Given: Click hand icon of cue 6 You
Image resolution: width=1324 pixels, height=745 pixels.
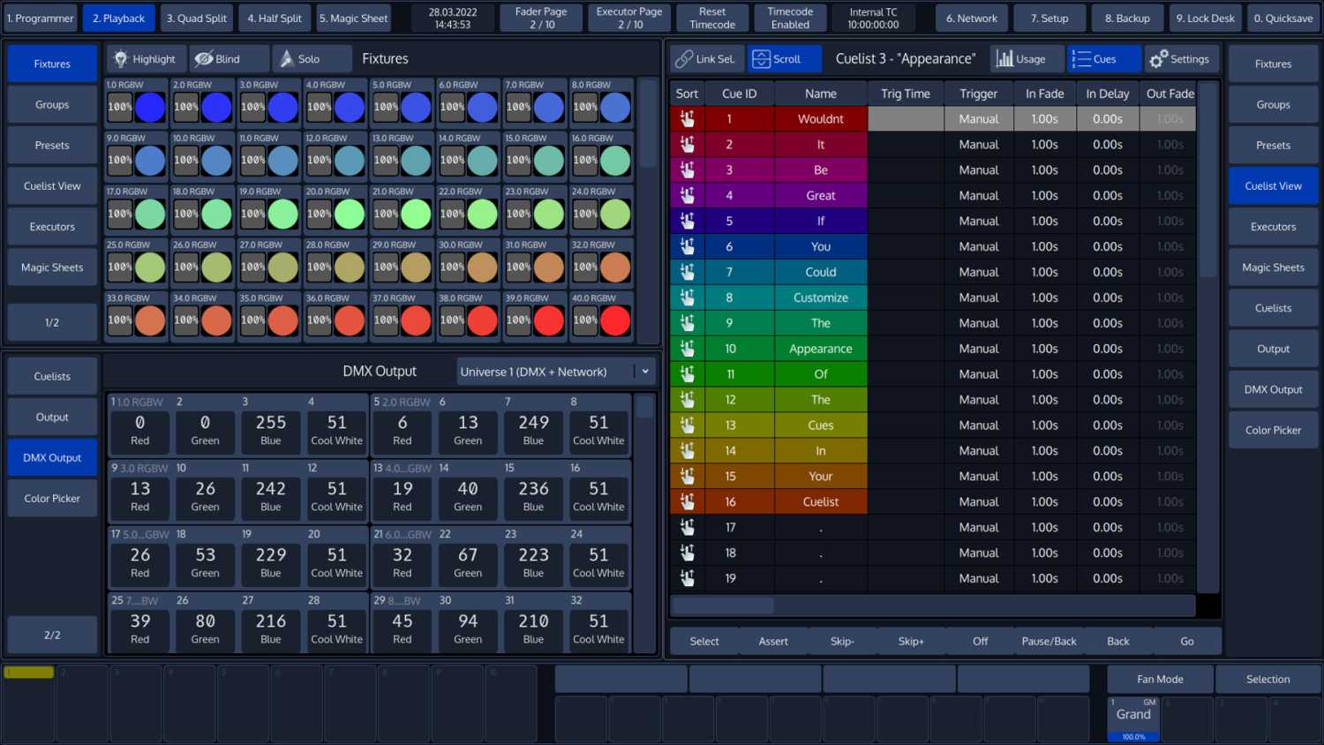Looking at the screenshot, I should click(687, 247).
